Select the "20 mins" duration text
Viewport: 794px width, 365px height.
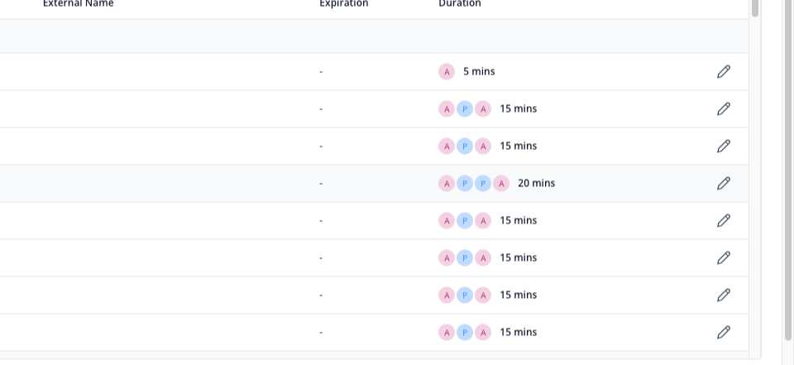click(536, 183)
